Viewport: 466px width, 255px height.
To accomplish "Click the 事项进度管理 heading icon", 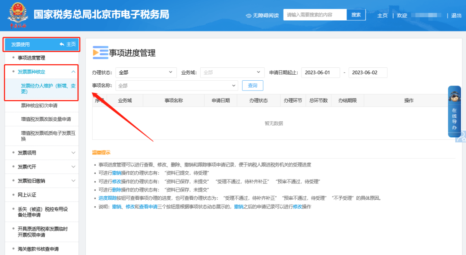I will pos(101,53).
